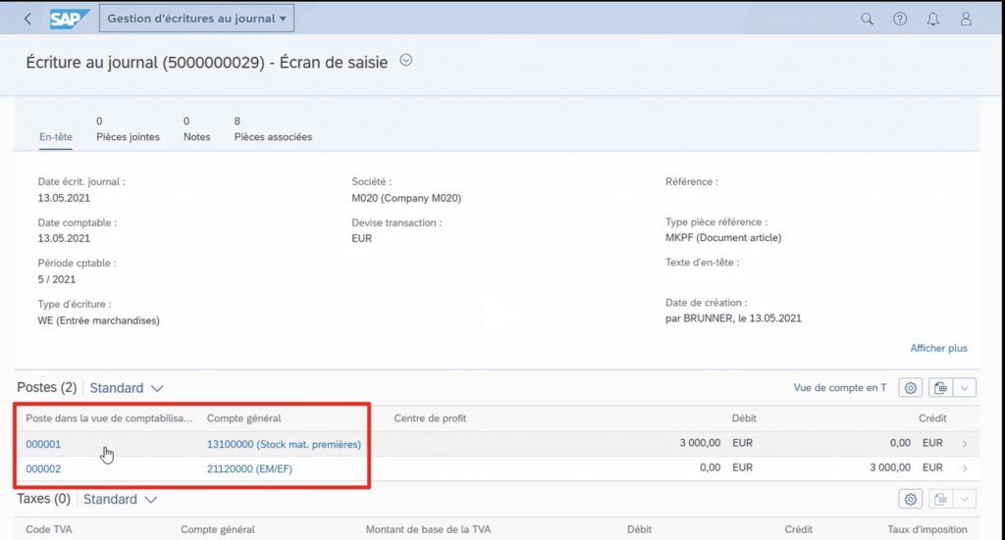Viewport: 1005px width, 540px height.
Task: Open the notifications bell
Action: coord(933,19)
